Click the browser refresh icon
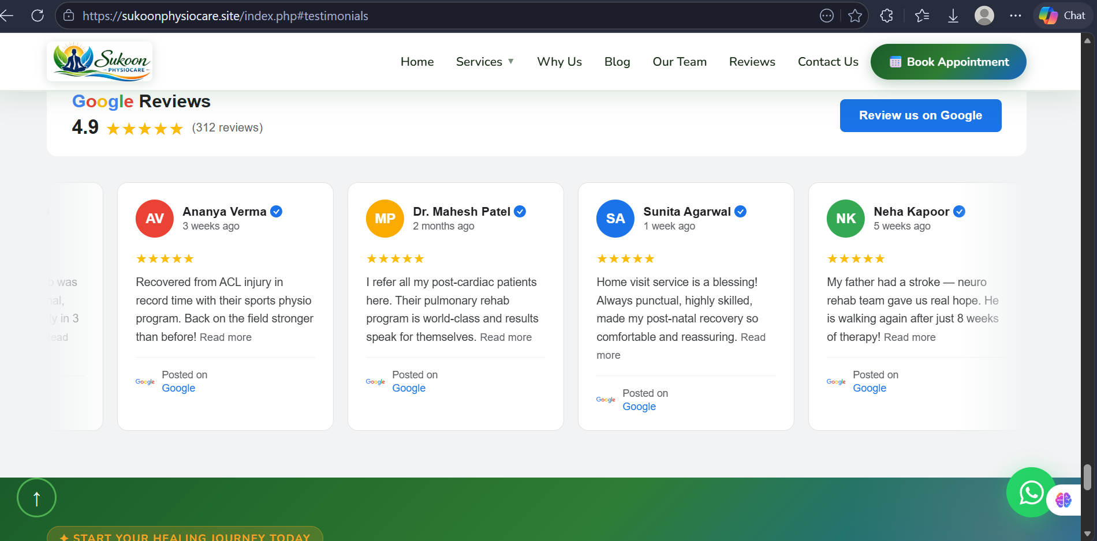The width and height of the screenshot is (1097, 541). (x=38, y=16)
